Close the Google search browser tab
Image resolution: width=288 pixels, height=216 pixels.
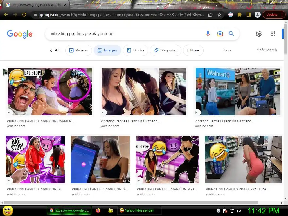65,5
